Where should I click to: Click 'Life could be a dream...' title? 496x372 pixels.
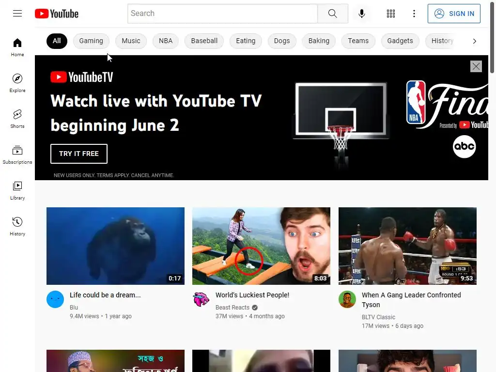click(105, 295)
